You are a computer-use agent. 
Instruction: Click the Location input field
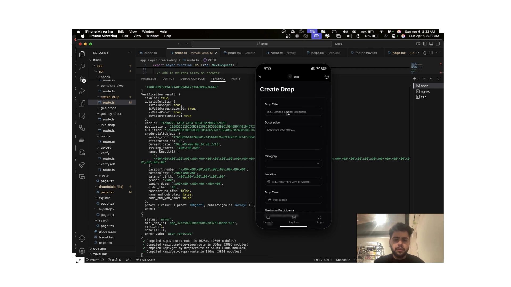click(x=293, y=182)
